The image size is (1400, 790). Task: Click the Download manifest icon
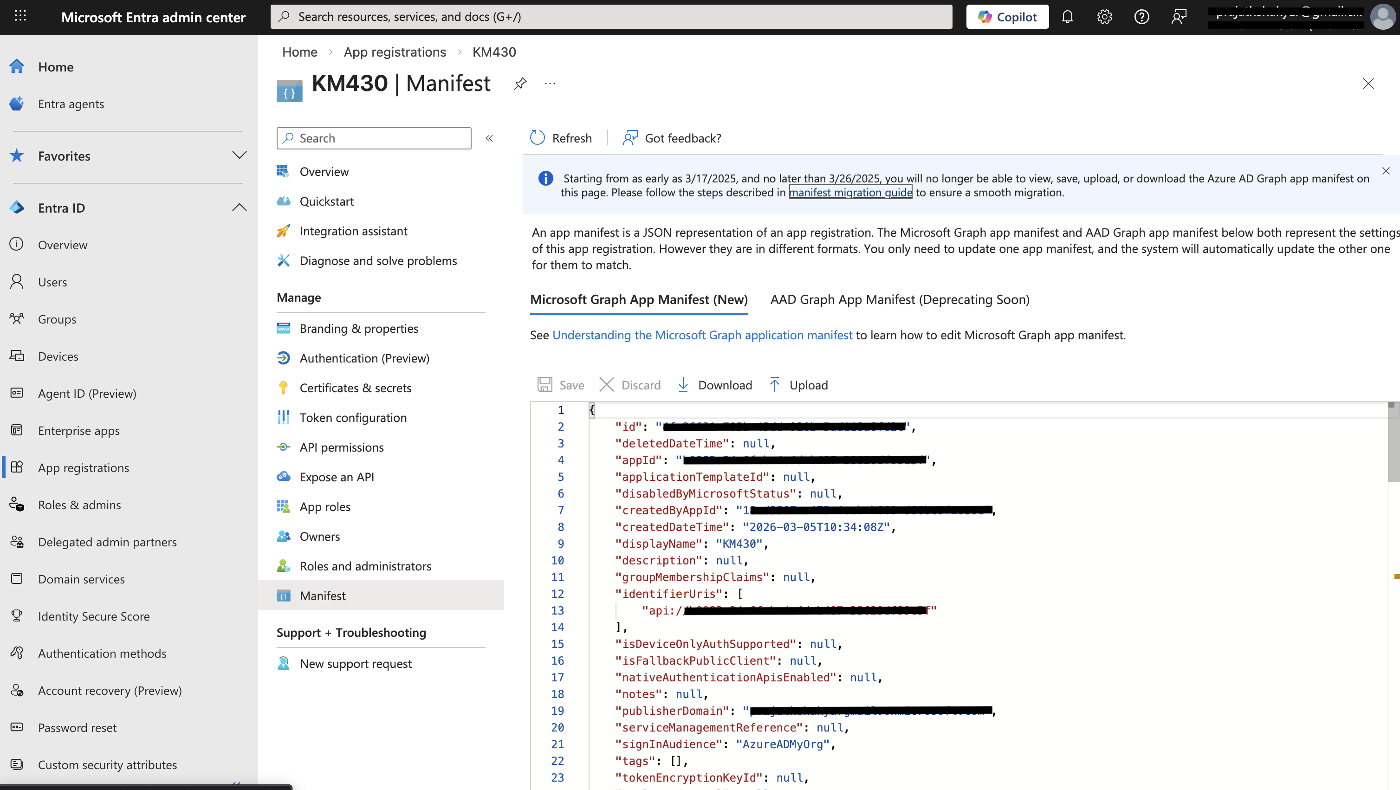683,385
